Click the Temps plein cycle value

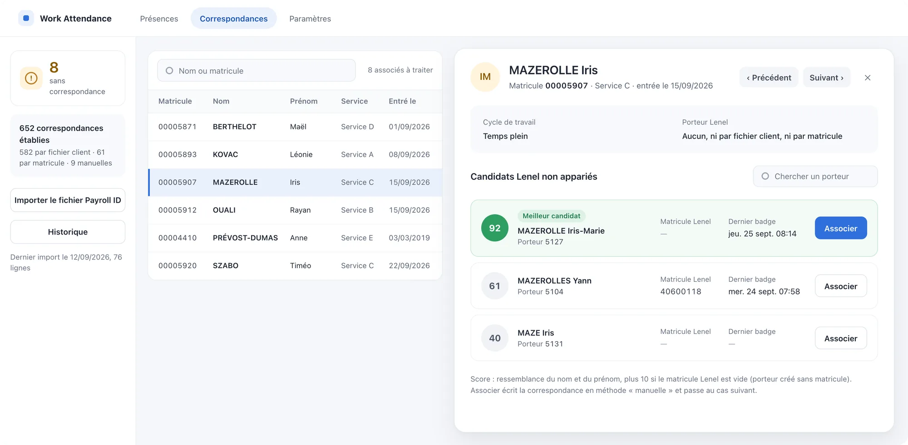tap(505, 136)
